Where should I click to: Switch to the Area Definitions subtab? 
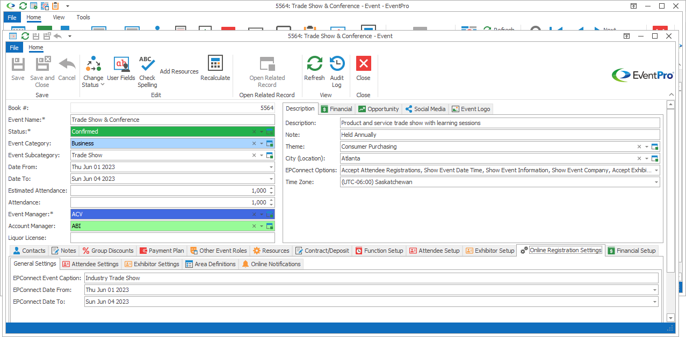tap(210, 264)
